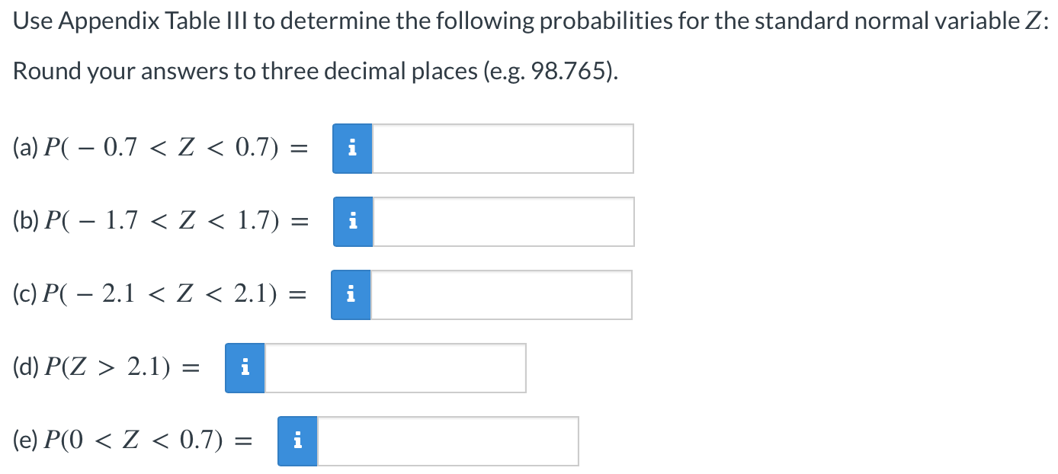Image resolution: width=1058 pixels, height=474 pixels.
Task: Click the input field for P(Z > 2.1)
Action: pos(396,368)
